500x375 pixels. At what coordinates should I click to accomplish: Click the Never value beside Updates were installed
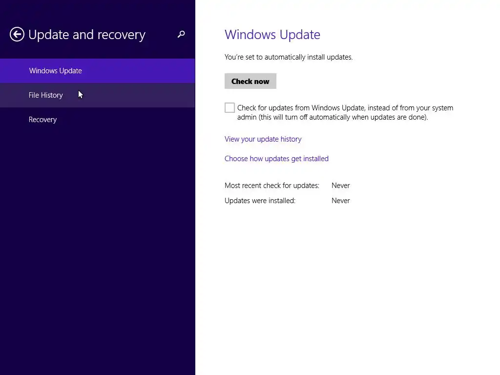click(x=340, y=201)
